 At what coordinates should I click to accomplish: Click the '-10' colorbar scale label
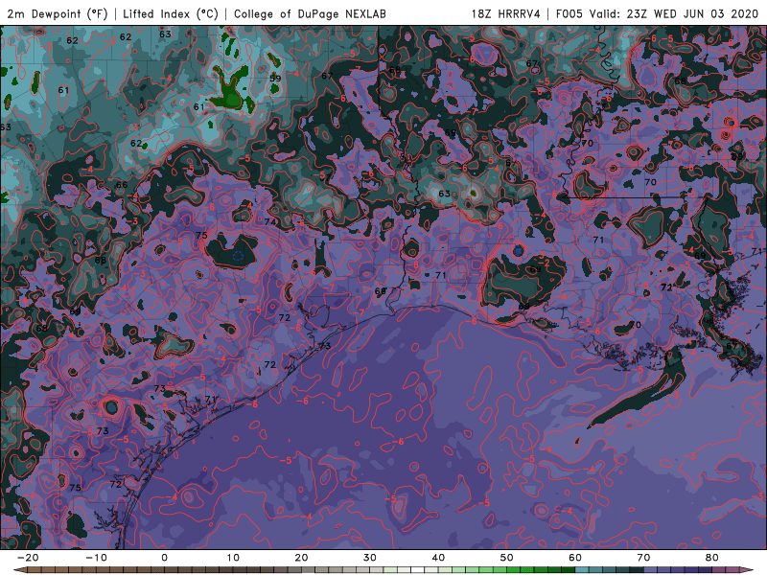click(96, 558)
